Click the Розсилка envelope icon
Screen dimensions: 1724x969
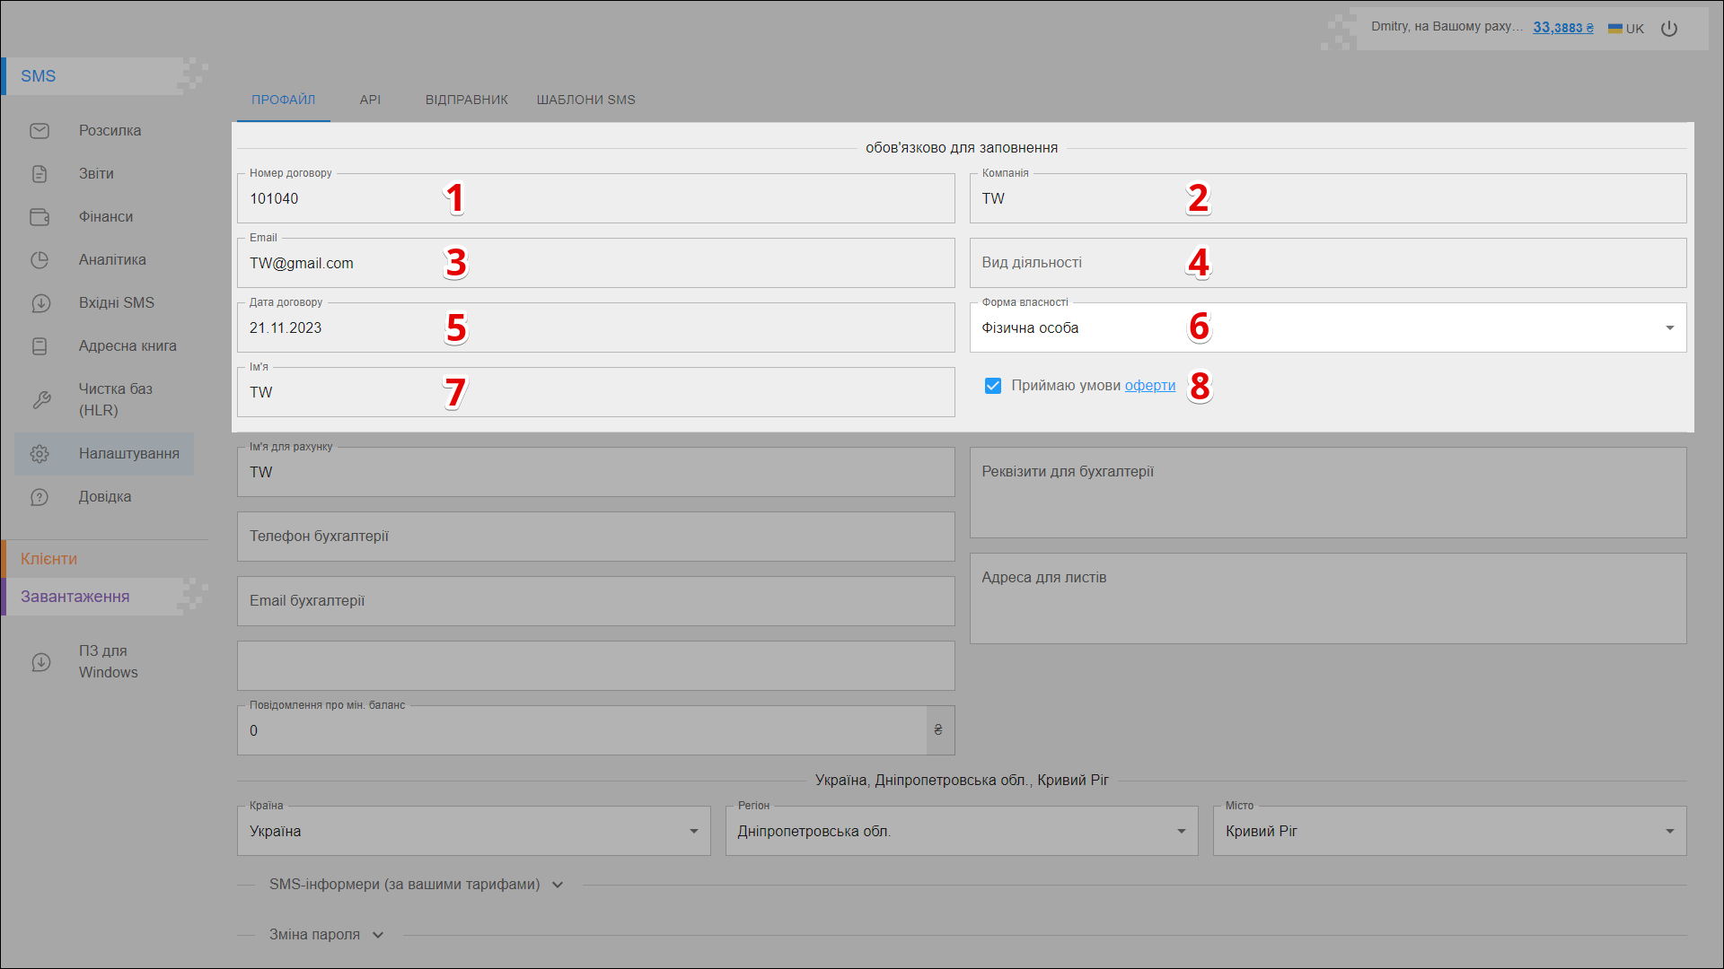(x=40, y=131)
